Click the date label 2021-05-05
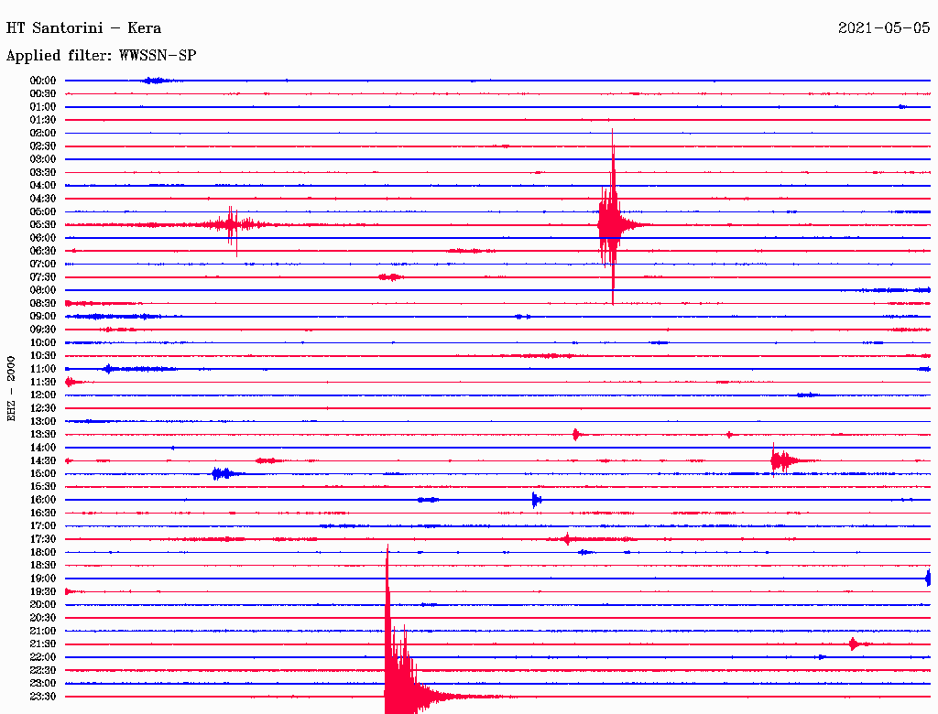The image size is (938, 714). click(x=884, y=28)
